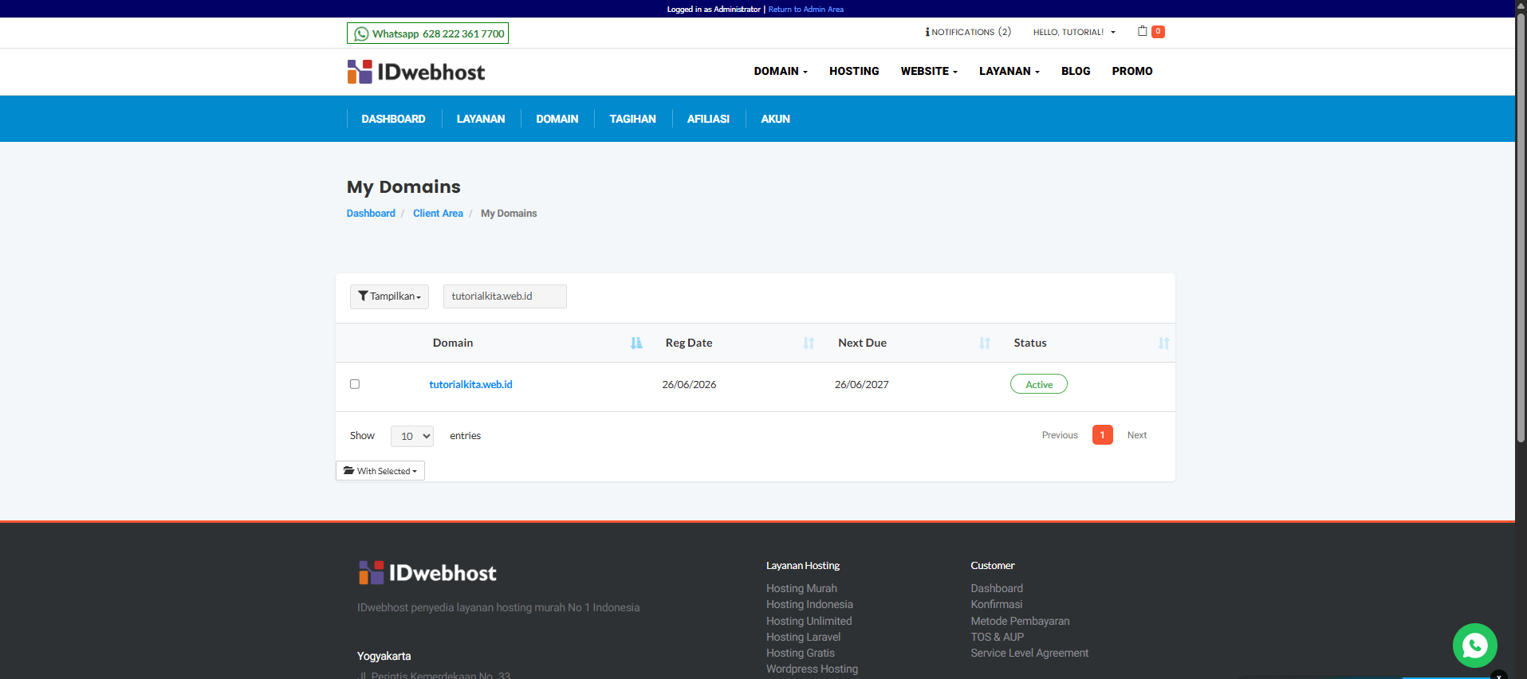The width and height of the screenshot is (1527, 679).
Task: Open Hosting Gratis footer link
Action: coord(800,653)
